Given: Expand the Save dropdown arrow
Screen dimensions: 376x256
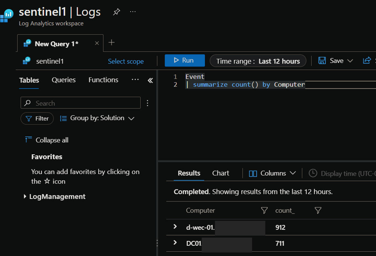Looking at the screenshot, I should tap(350, 61).
